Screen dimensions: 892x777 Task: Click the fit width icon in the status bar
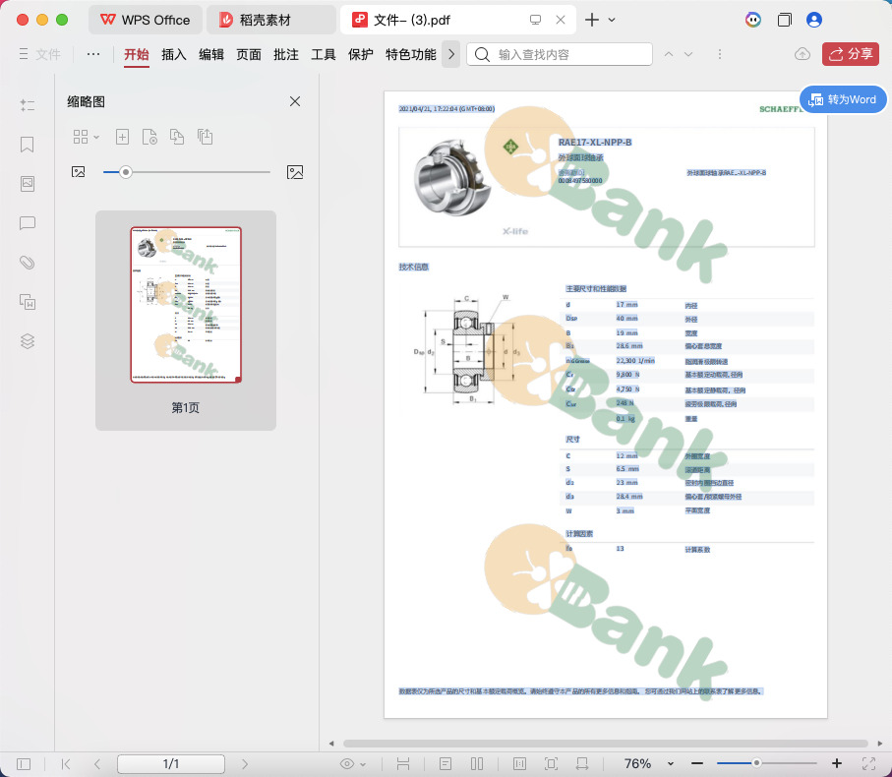[x=582, y=764]
